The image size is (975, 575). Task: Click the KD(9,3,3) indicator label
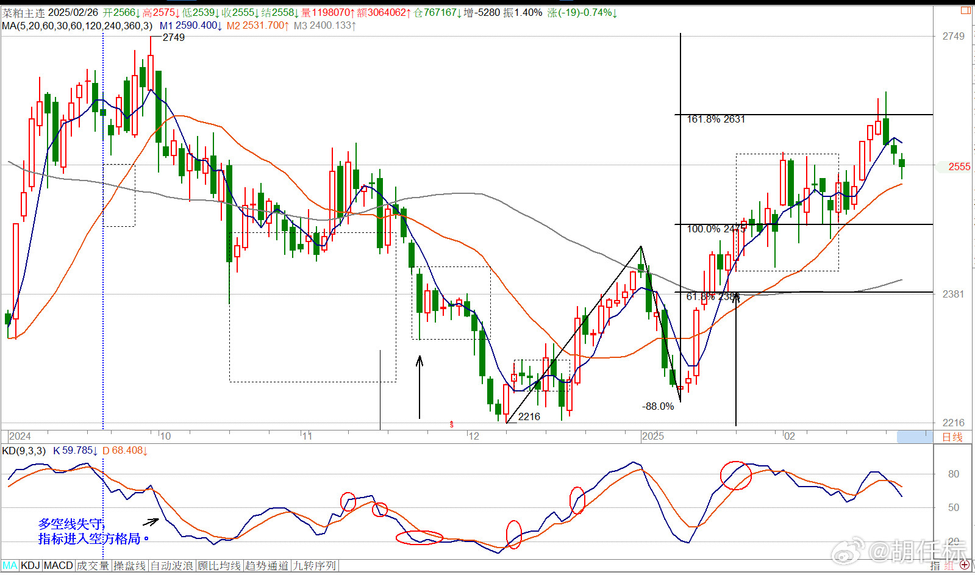[x=24, y=451]
